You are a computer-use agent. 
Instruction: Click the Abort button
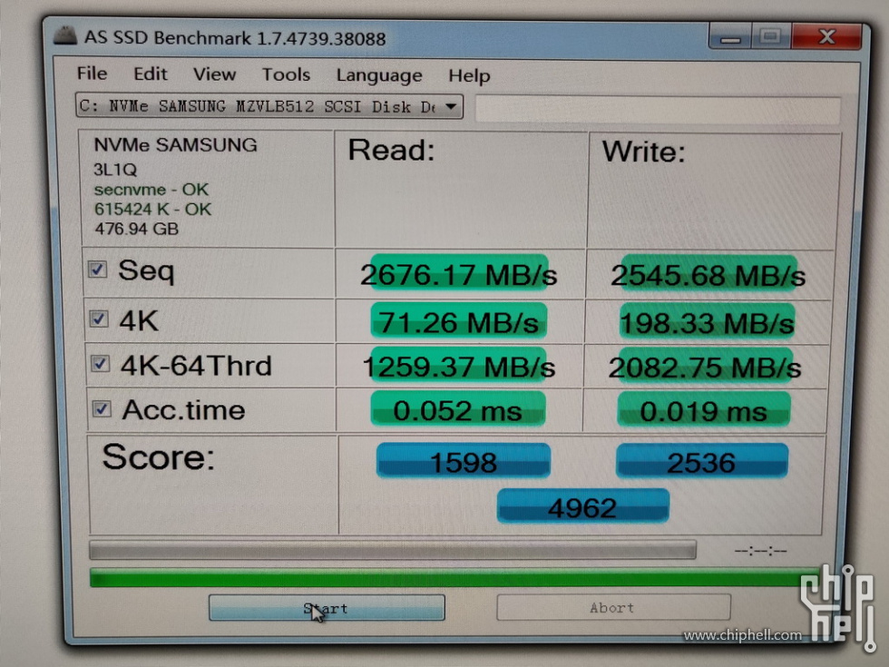(x=613, y=607)
